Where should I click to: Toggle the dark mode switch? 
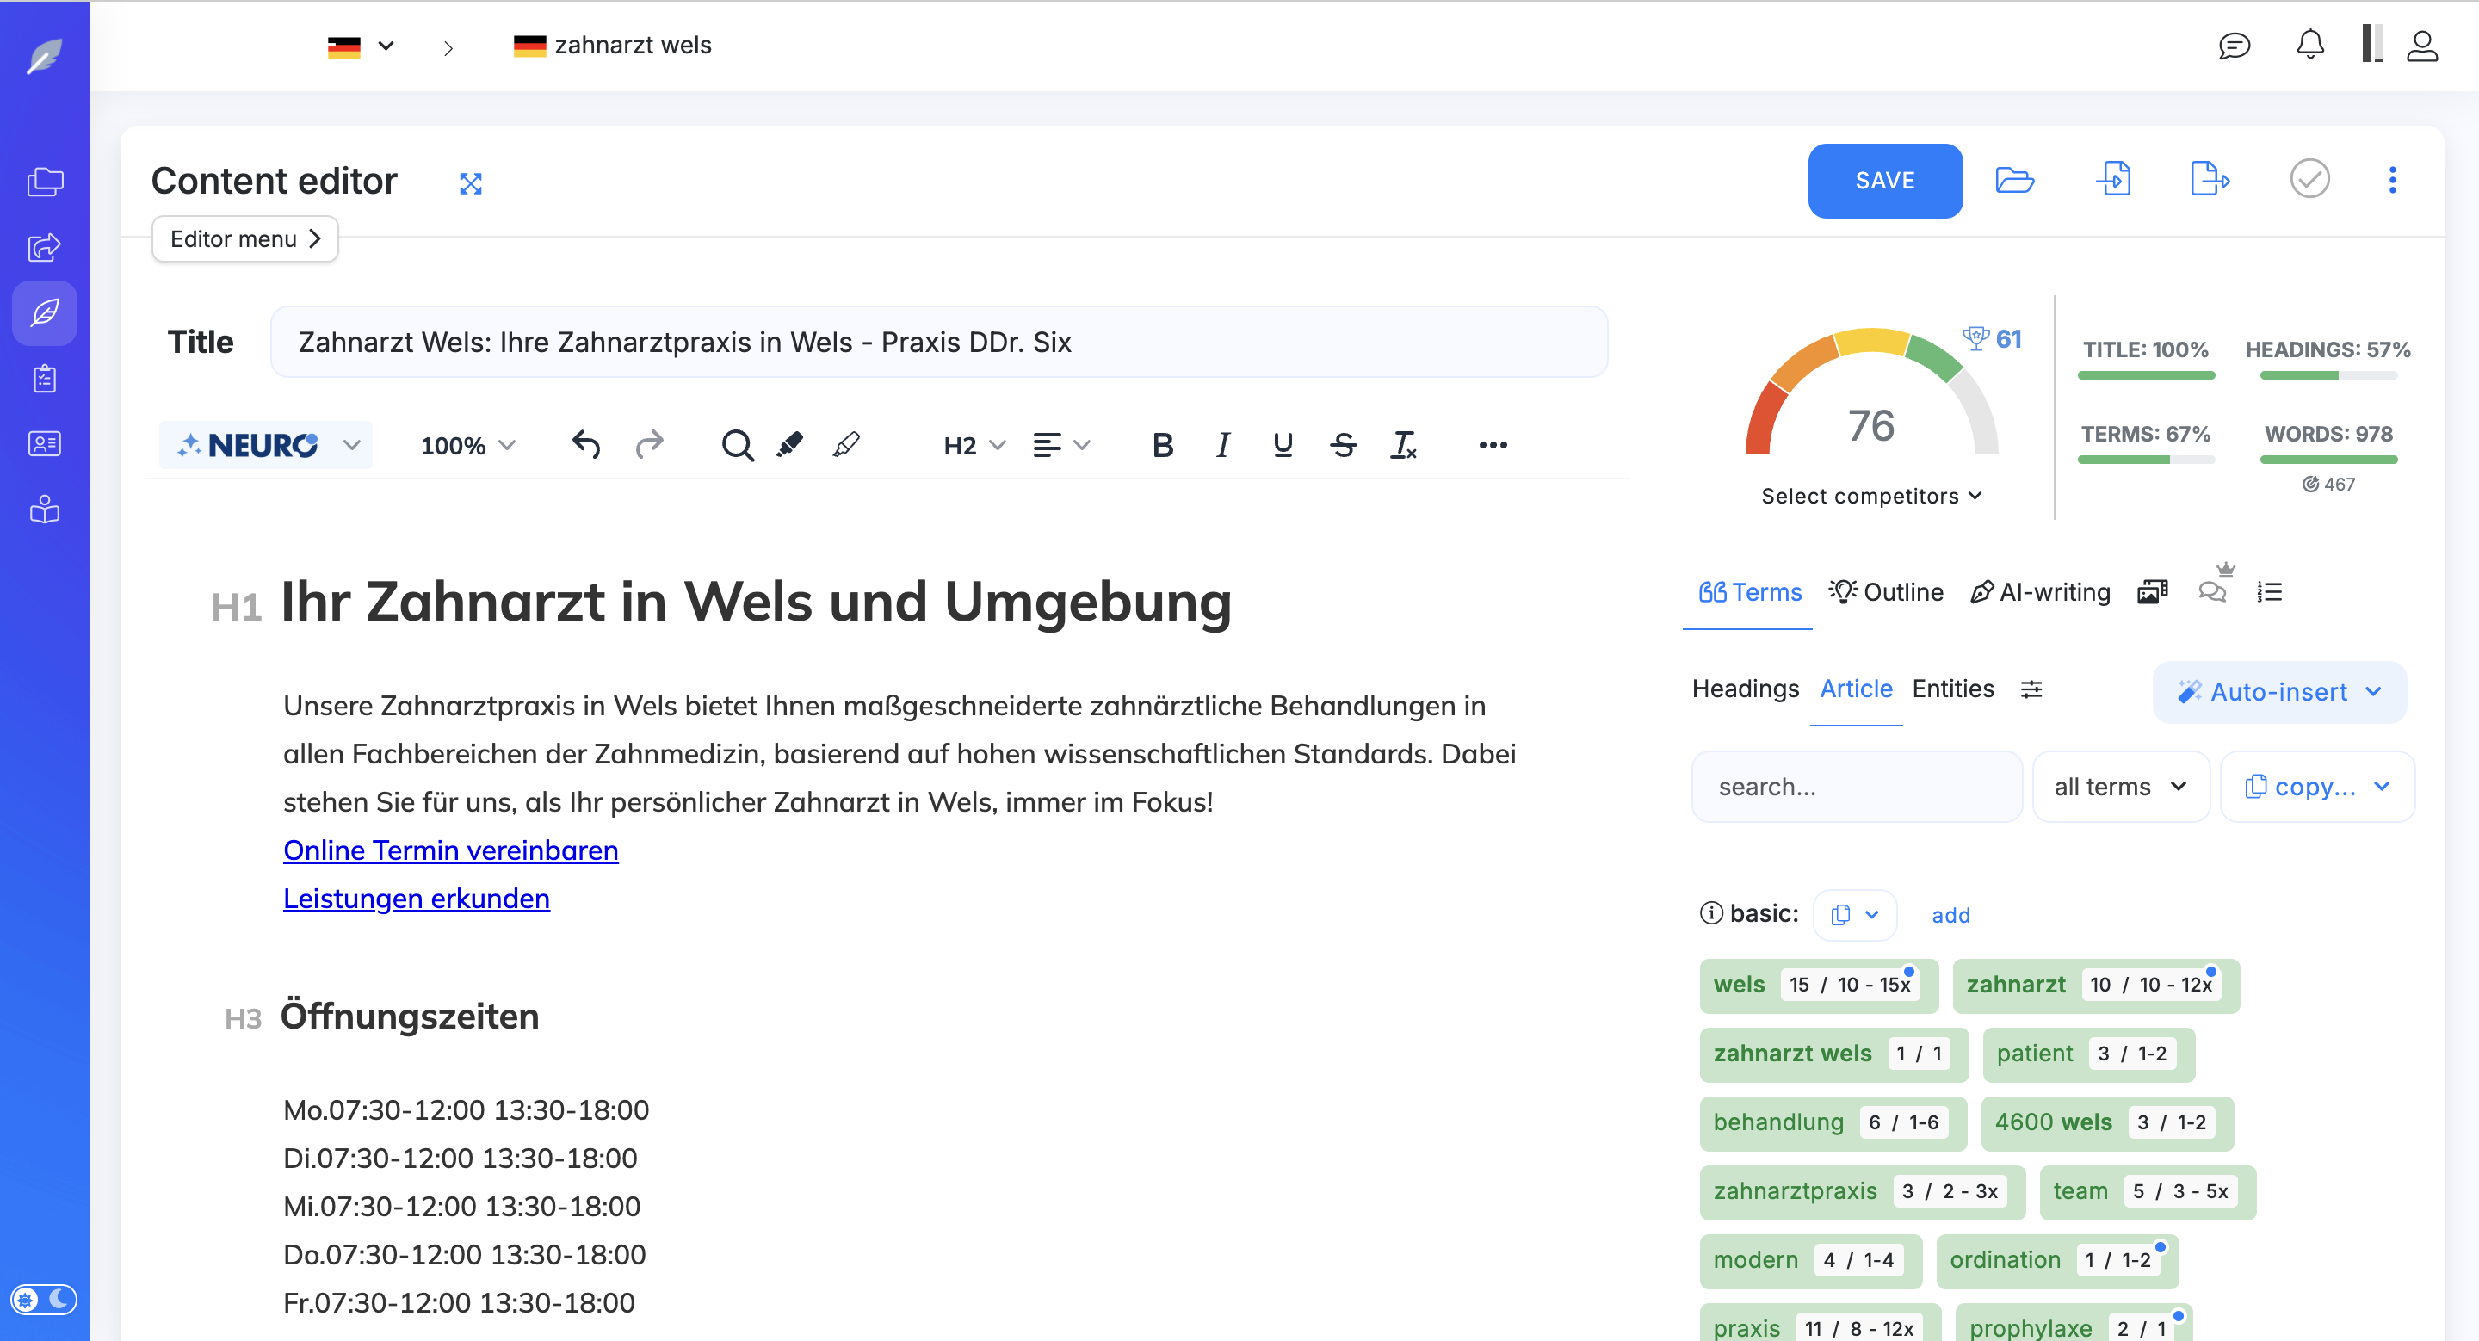point(44,1299)
